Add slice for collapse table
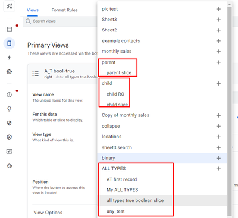This screenshot has height=218, width=238. pyautogui.click(x=218, y=126)
